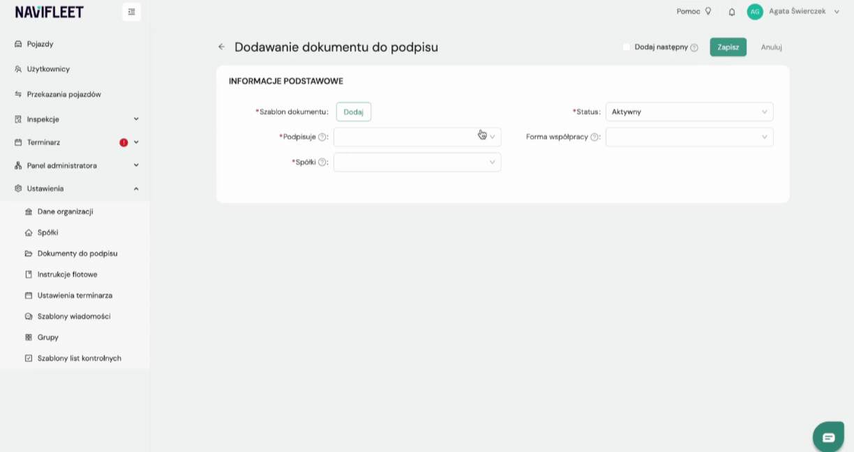Click the Instrukcje flotowe document icon
854x452 pixels.
29,274
